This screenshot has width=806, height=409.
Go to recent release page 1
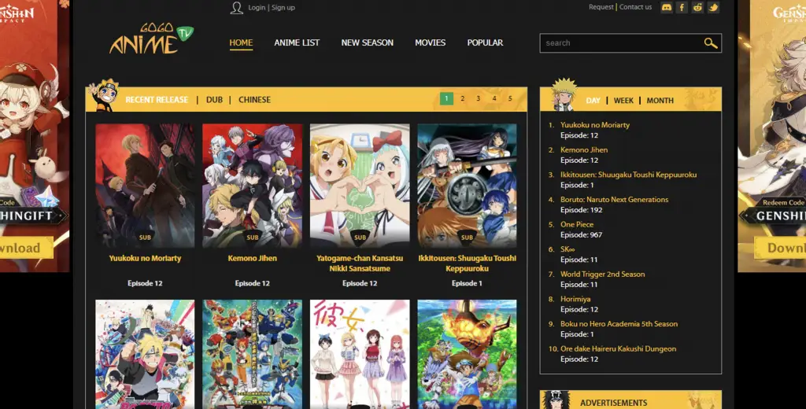[x=446, y=98]
